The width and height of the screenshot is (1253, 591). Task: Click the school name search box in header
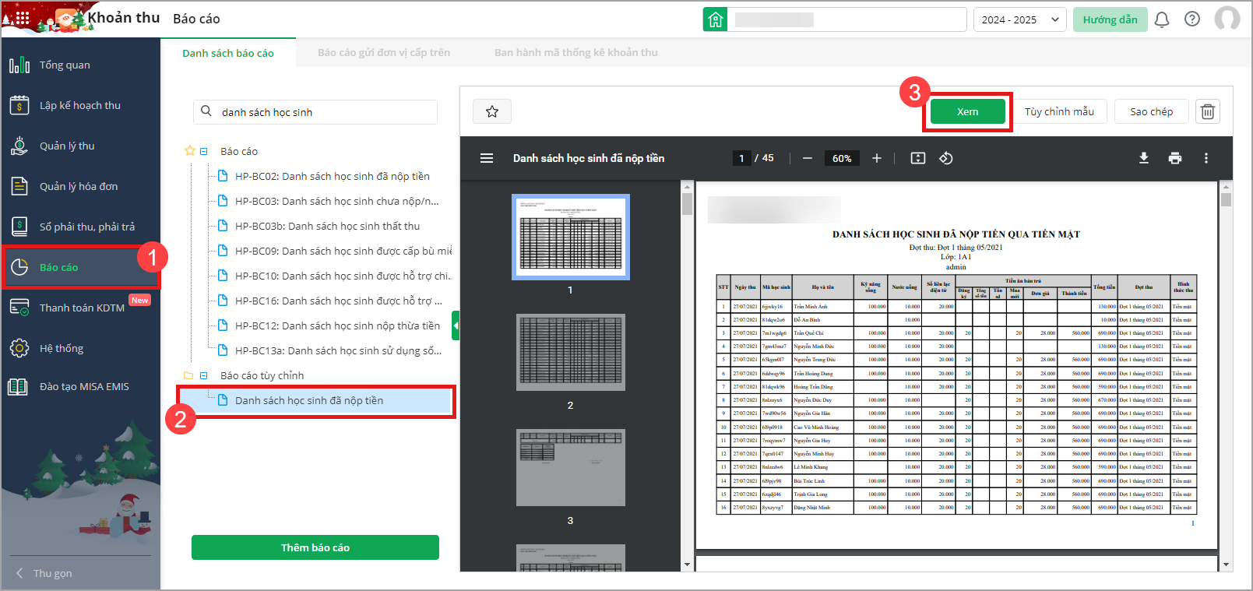[847, 19]
